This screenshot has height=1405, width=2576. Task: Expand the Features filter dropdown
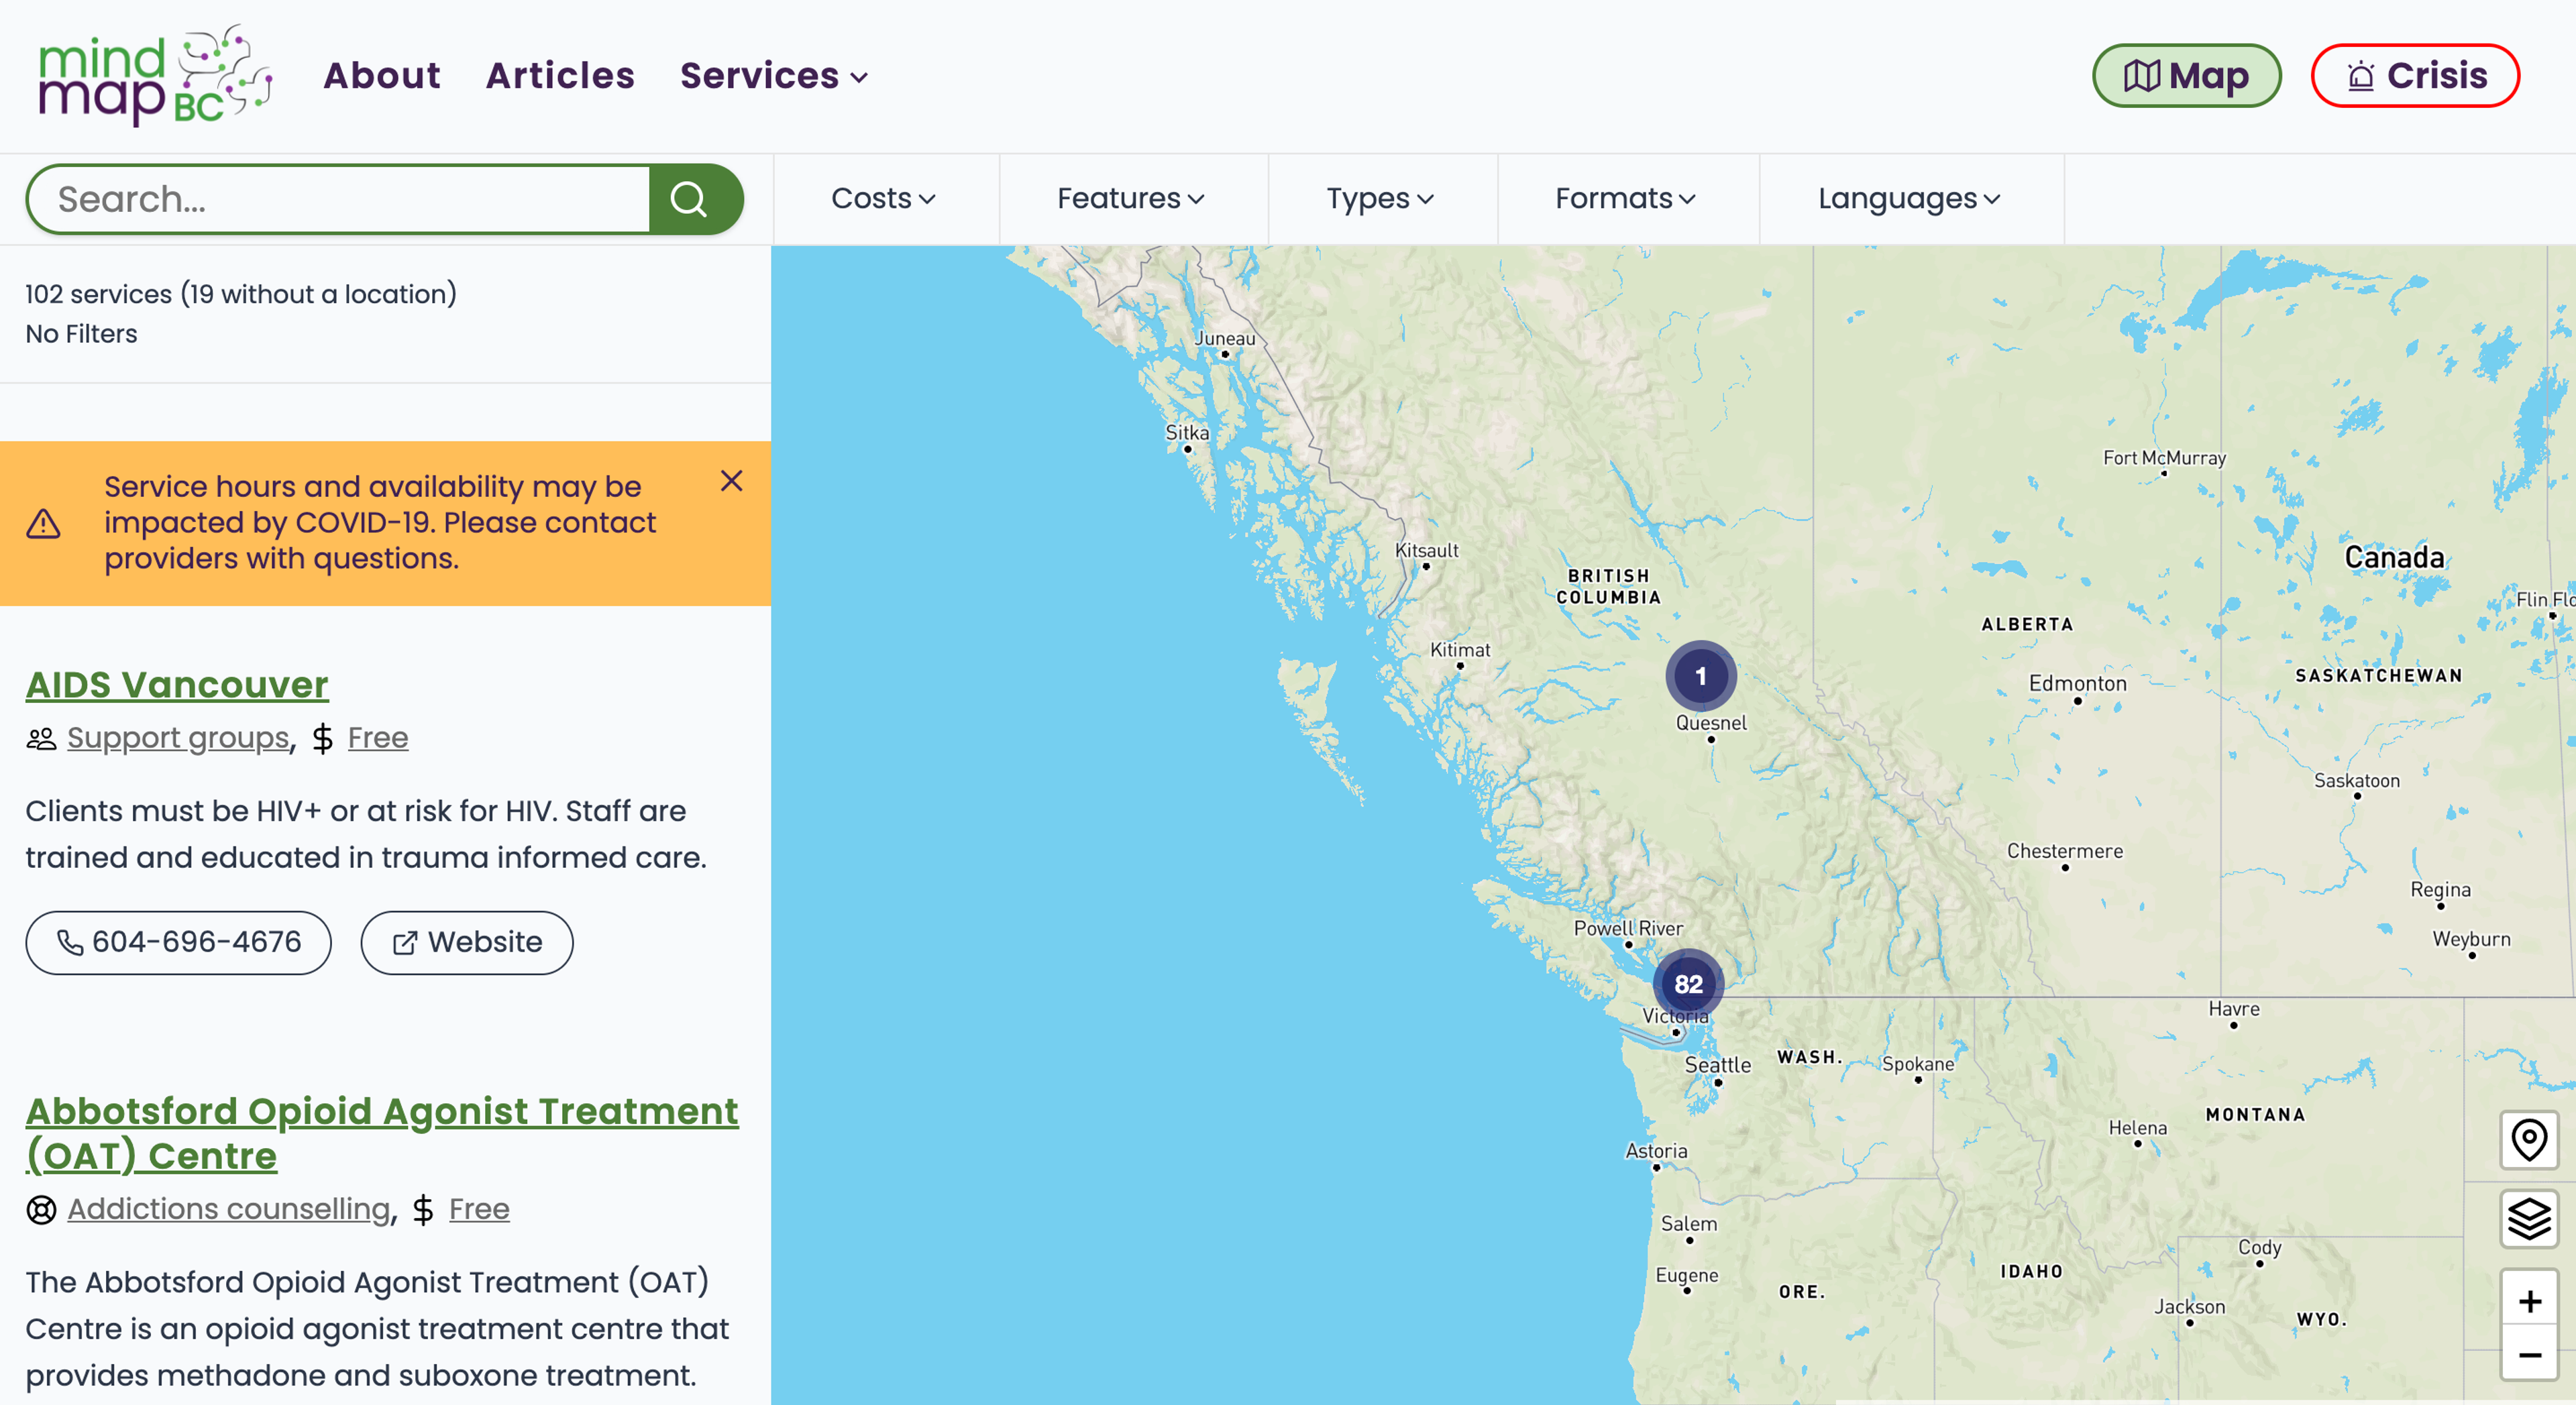click(1131, 199)
